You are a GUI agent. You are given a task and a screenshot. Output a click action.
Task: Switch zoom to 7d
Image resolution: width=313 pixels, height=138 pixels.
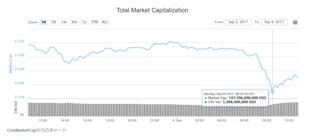tap(54, 22)
